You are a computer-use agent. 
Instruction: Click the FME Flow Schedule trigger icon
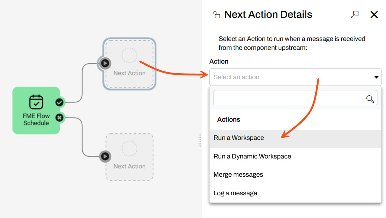point(37,101)
